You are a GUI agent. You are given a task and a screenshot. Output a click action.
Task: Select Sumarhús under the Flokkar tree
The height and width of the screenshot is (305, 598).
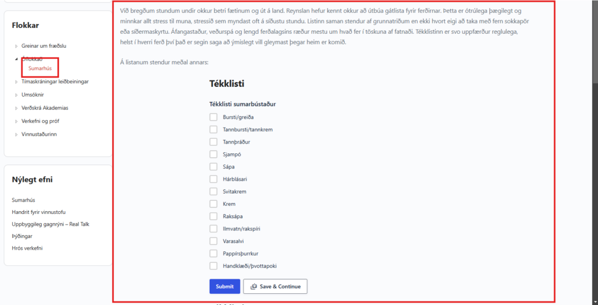(40, 69)
